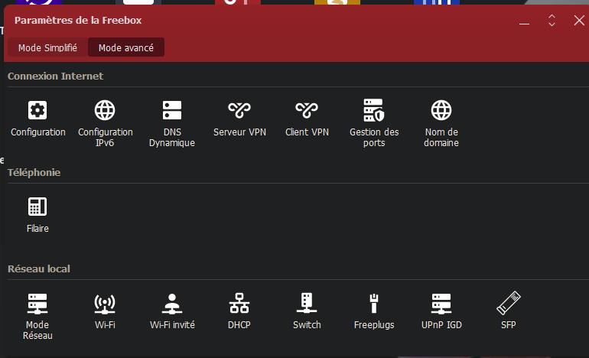This screenshot has height=358, width=589.
Task: Maximize the Freebox settings window
Action: (552, 21)
